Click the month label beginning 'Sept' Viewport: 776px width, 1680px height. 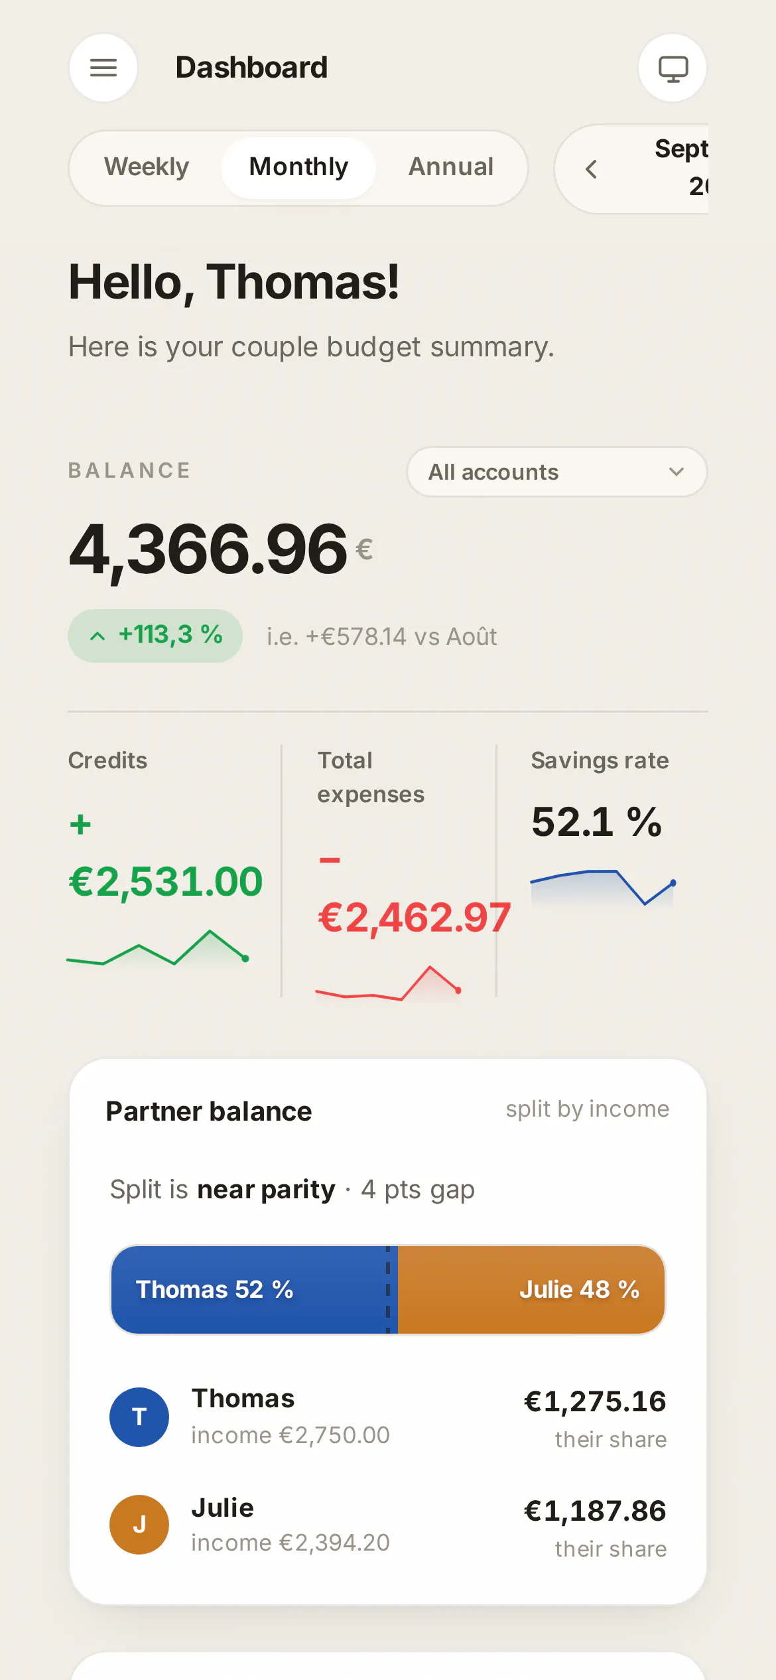click(682, 167)
